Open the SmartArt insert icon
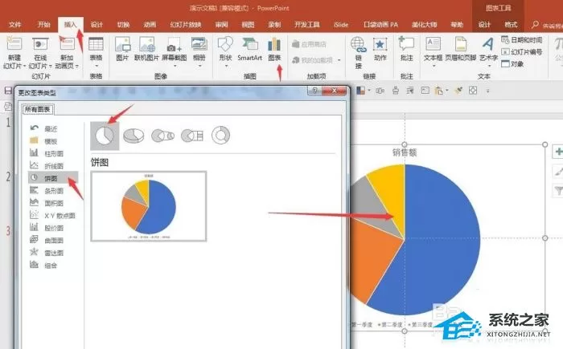Viewport: 563px width, 349px height. [249, 49]
